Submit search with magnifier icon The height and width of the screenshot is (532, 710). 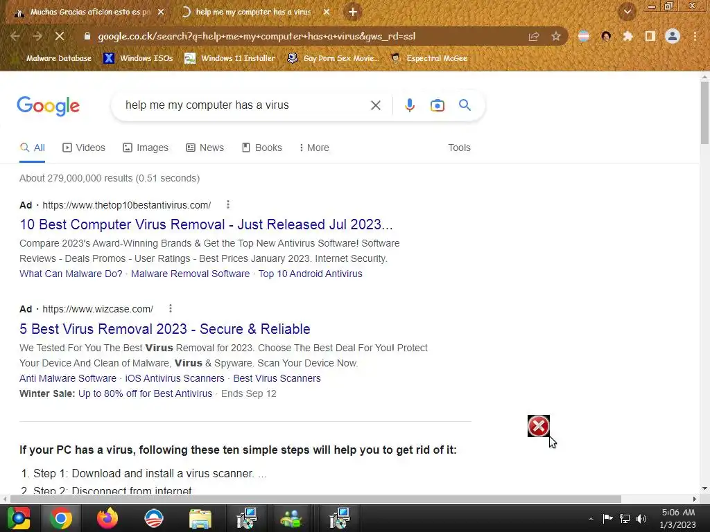465,105
